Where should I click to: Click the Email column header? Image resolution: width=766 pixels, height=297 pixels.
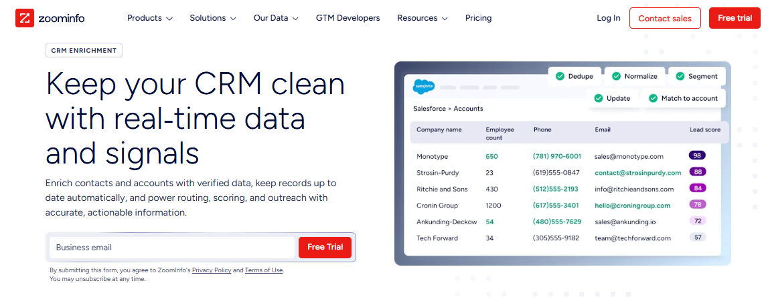click(x=603, y=130)
